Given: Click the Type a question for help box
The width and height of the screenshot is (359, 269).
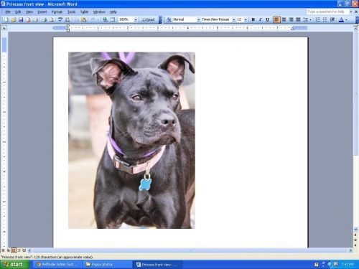Looking at the screenshot, I should tap(327, 11).
